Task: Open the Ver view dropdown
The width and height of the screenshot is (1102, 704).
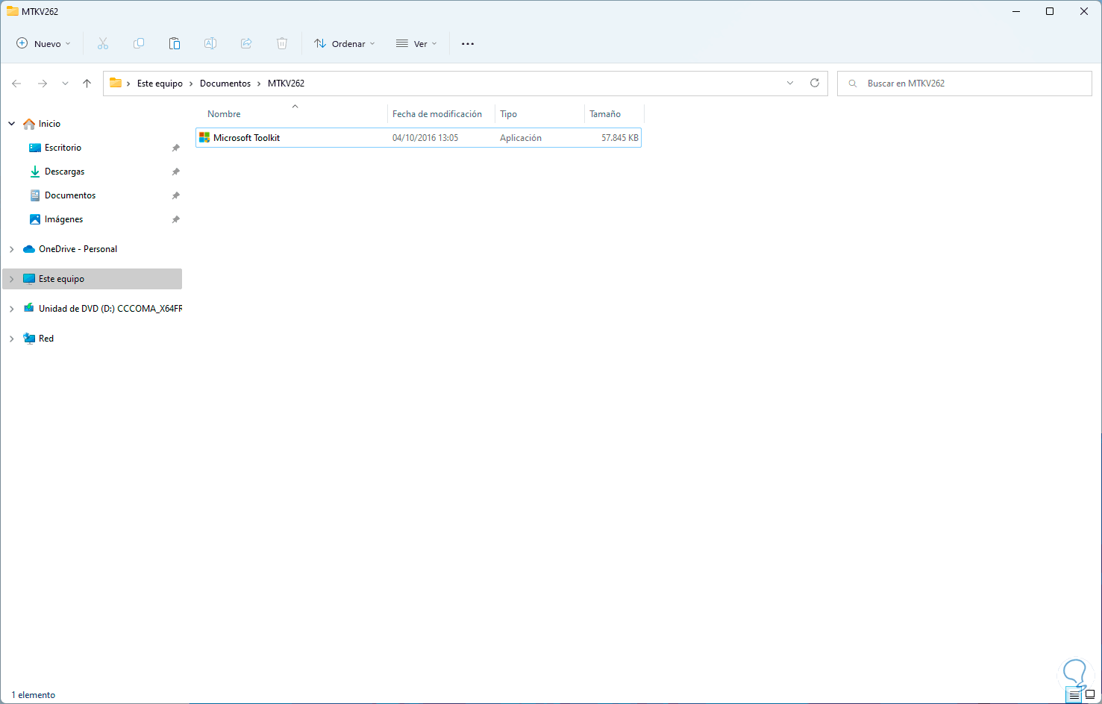Action: (x=416, y=44)
